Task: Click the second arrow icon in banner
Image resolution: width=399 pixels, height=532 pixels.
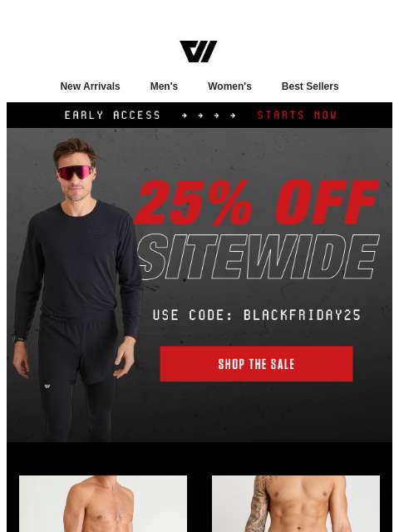Action: [200, 116]
